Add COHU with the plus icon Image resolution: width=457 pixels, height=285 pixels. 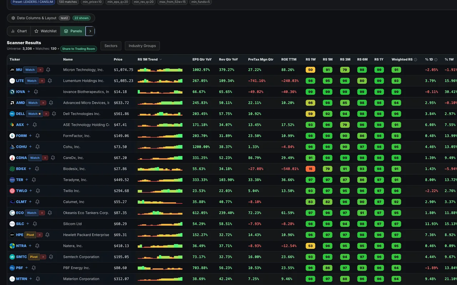[x=30, y=147]
